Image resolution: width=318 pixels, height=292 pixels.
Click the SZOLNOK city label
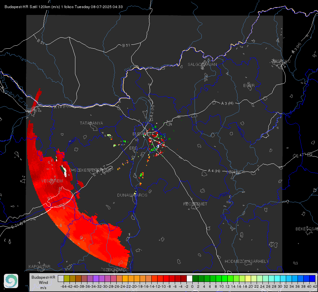(x=236, y=172)
